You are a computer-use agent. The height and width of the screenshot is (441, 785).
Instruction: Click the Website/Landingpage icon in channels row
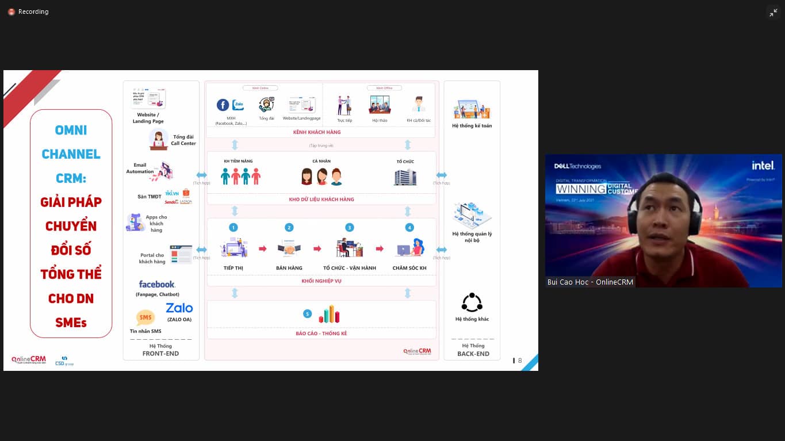(302, 105)
